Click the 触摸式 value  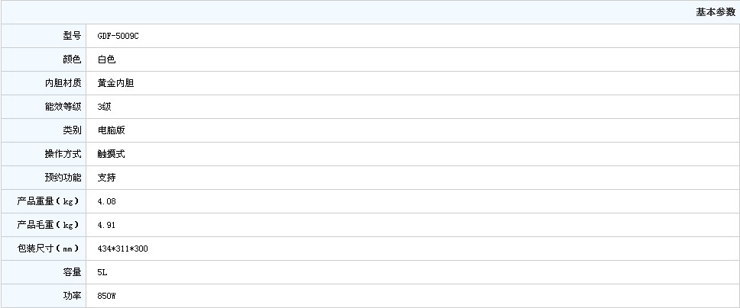tap(111, 154)
